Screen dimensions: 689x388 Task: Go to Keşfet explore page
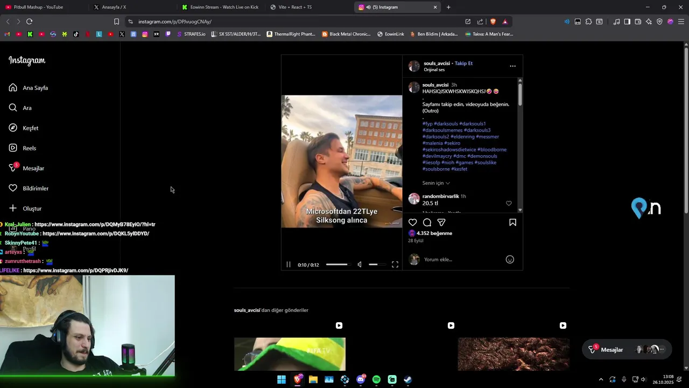click(24, 128)
